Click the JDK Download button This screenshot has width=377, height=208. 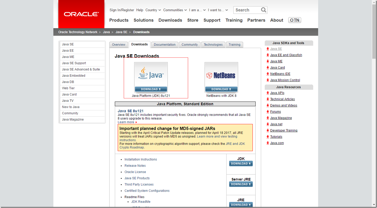241,164
